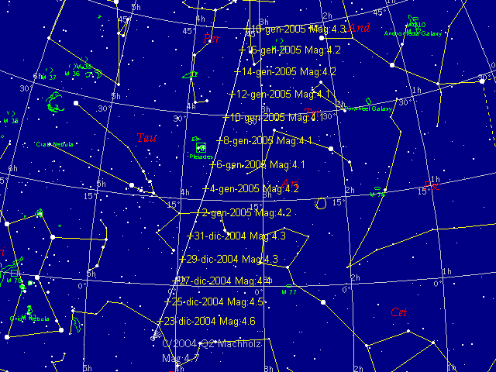The height and width of the screenshot is (372, 496).
Task: Click the M 77 galaxy marker
Action: tap(288, 285)
